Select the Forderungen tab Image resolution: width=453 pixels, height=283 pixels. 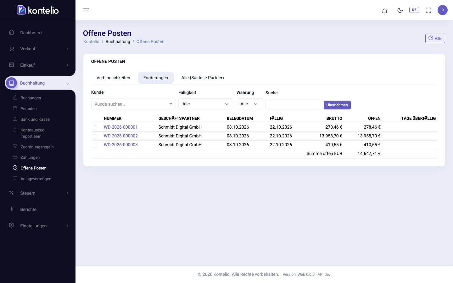coord(156,78)
